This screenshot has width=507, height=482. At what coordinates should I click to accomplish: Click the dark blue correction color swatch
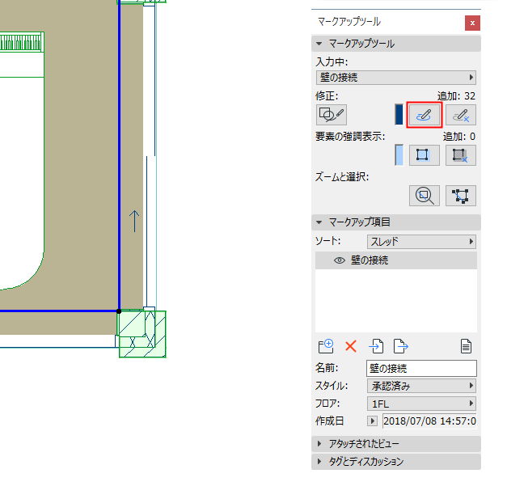point(399,115)
